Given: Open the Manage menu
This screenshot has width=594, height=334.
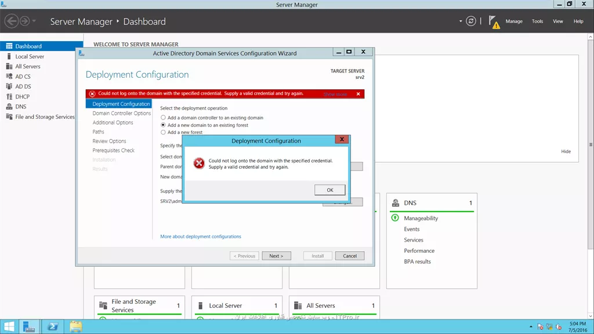Looking at the screenshot, I should click(514, 21).
